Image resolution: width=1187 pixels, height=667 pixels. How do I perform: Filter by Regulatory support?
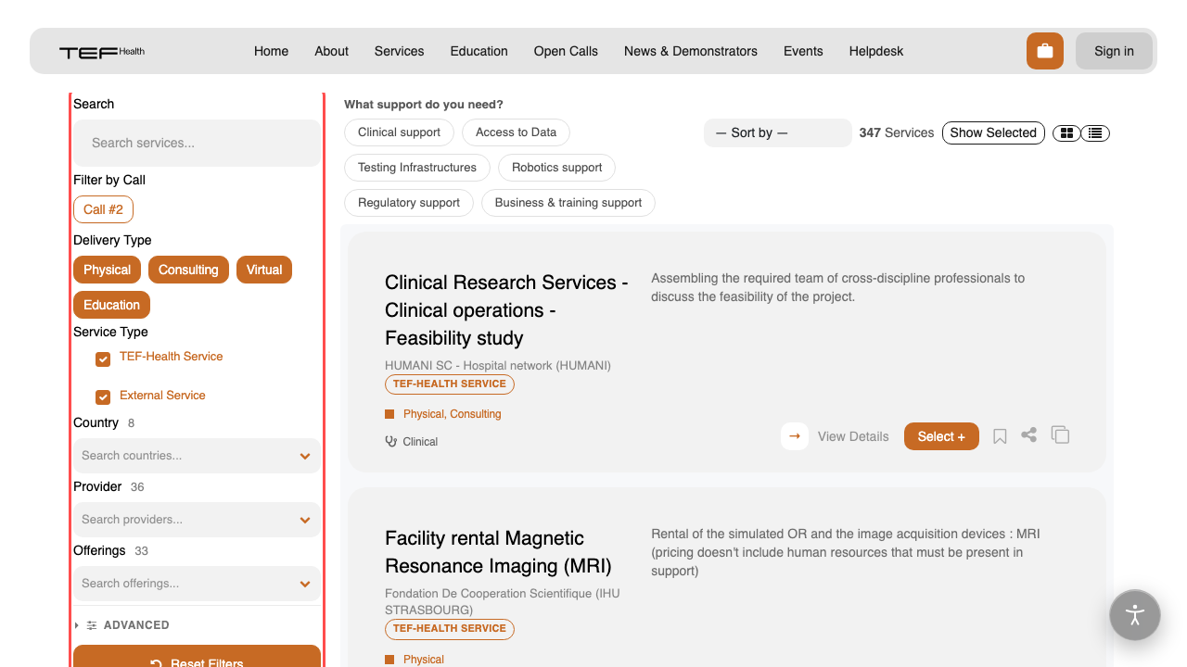click(x=409, y=203)
